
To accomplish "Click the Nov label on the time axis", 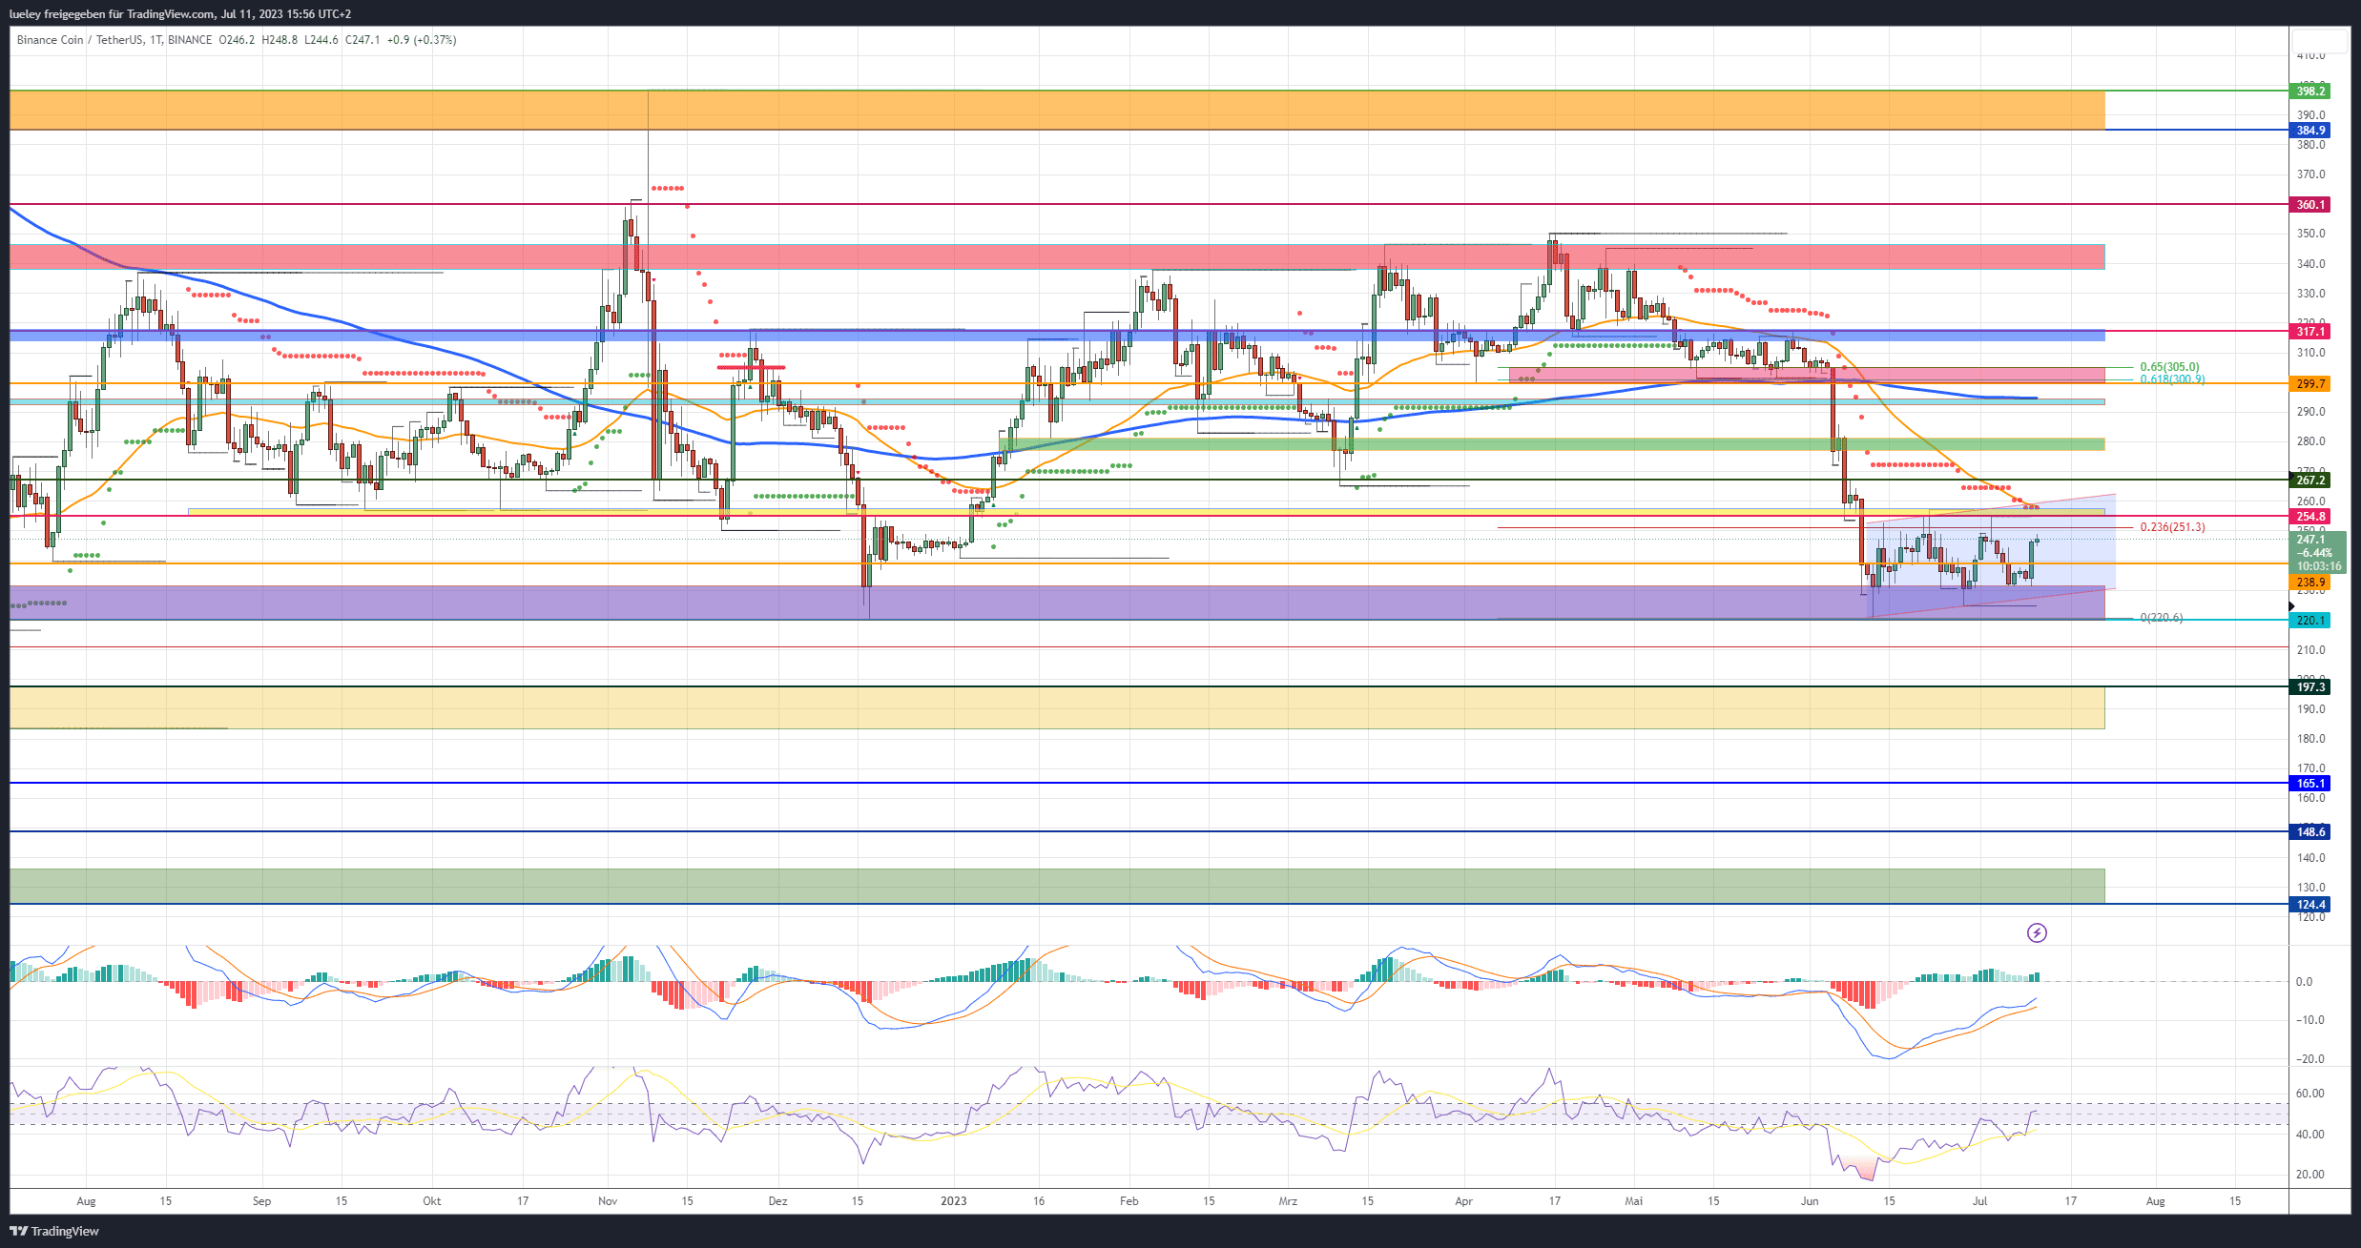I will pyautogui.click(x=608, y=1201).
